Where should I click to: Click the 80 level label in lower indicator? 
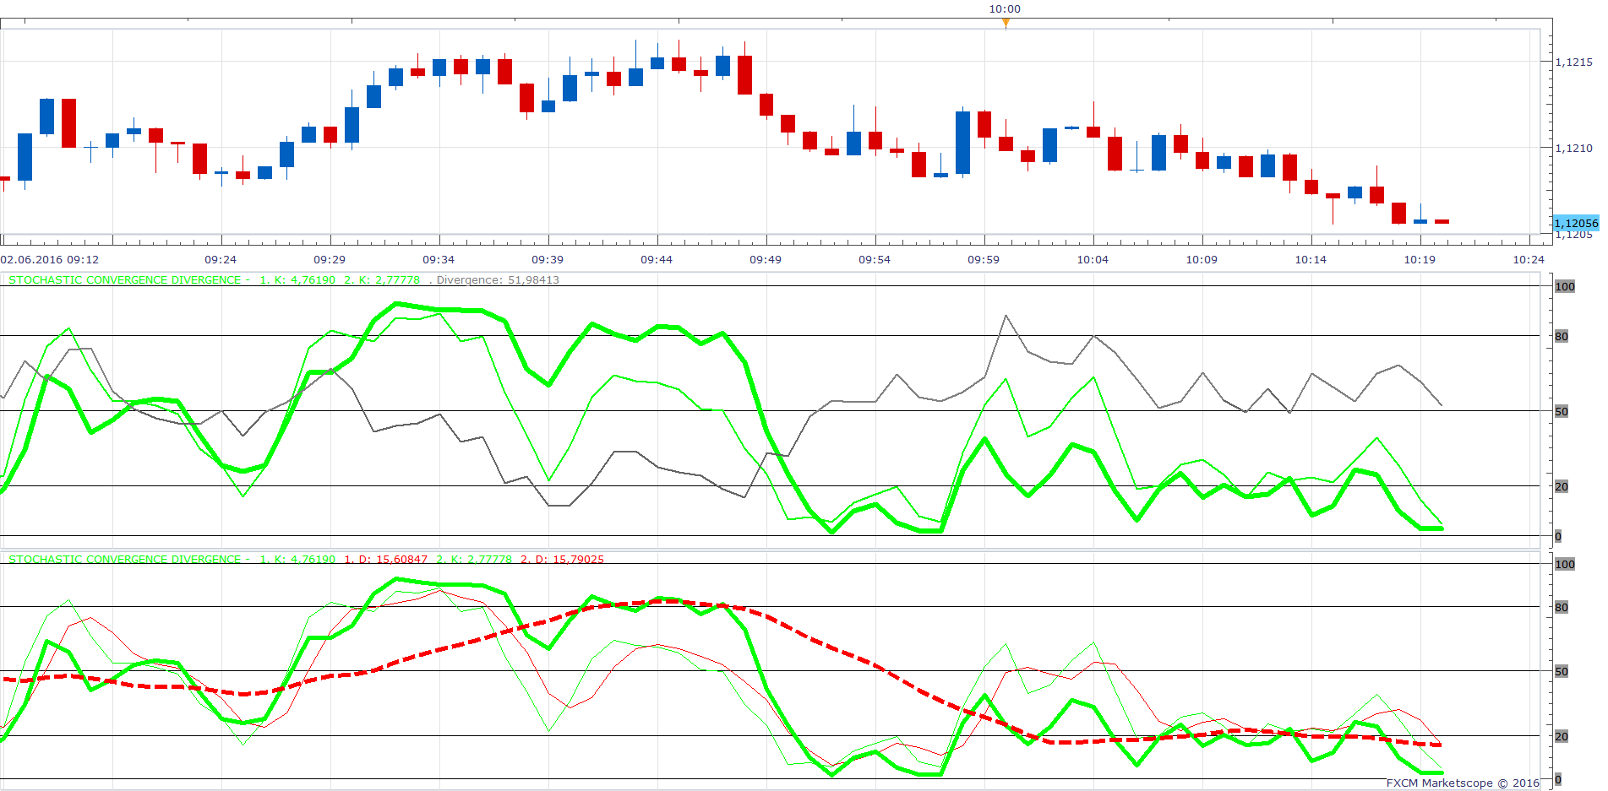pyautogui.click(x=1562, y=607)
